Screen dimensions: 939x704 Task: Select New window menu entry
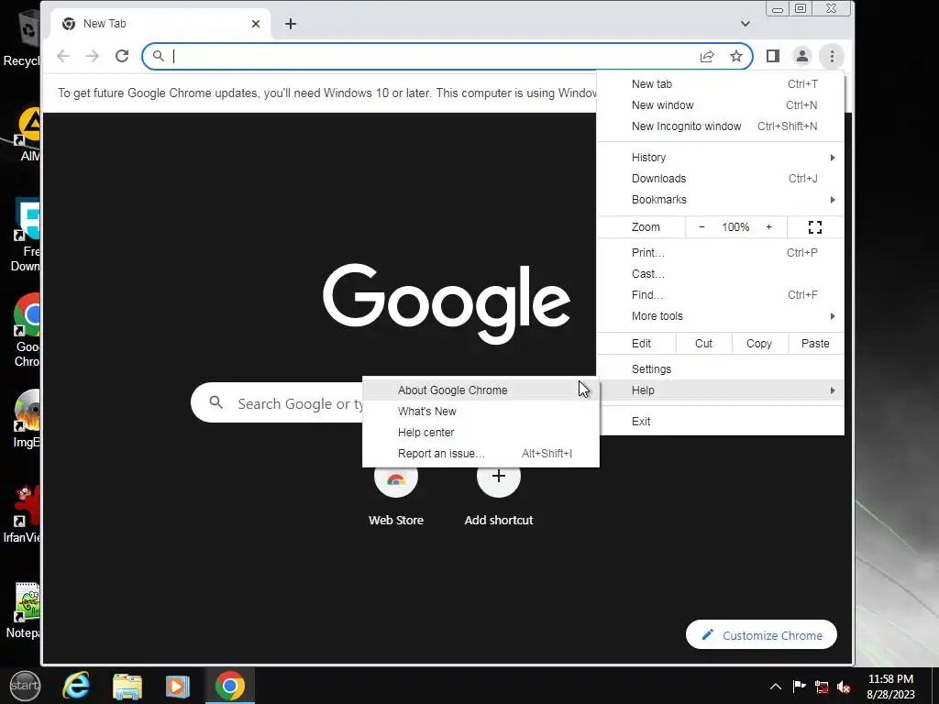[721, 105]
